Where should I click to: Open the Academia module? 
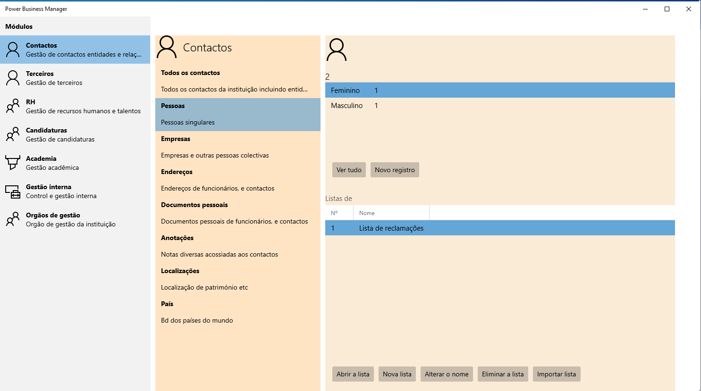[x=75, y=163]
